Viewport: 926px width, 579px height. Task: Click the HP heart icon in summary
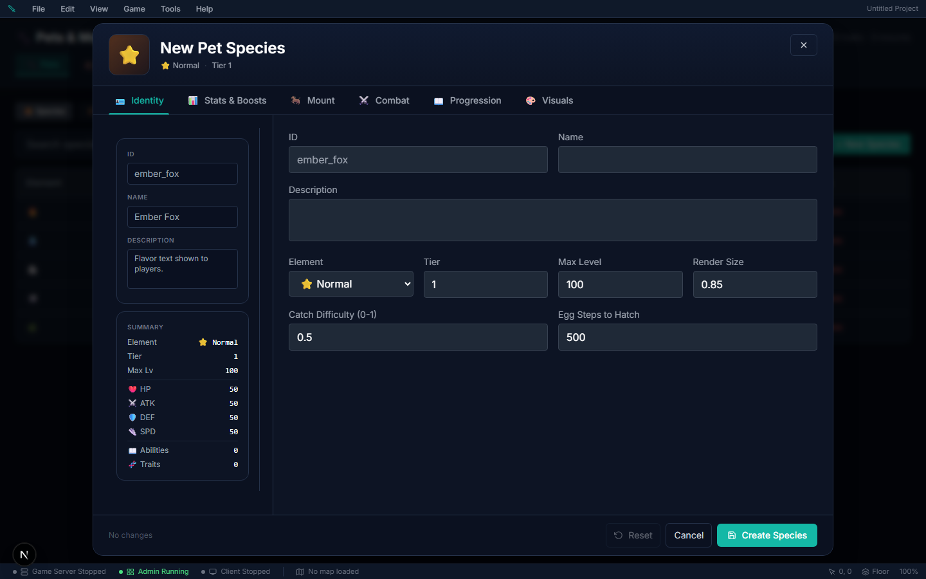pyautogui.click(x=132, y=389)
